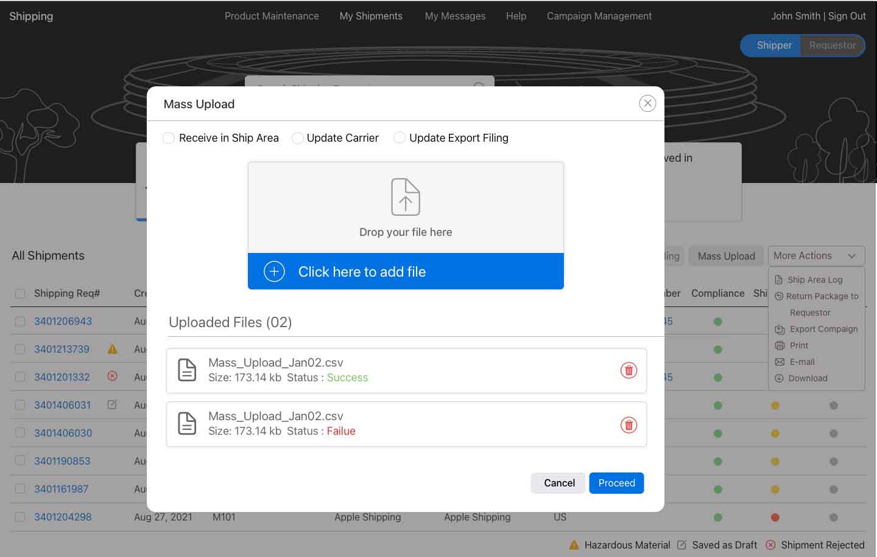Select Update Export Filing radio option
Viewport: 877px width, 557px height.
coord(400,138)
